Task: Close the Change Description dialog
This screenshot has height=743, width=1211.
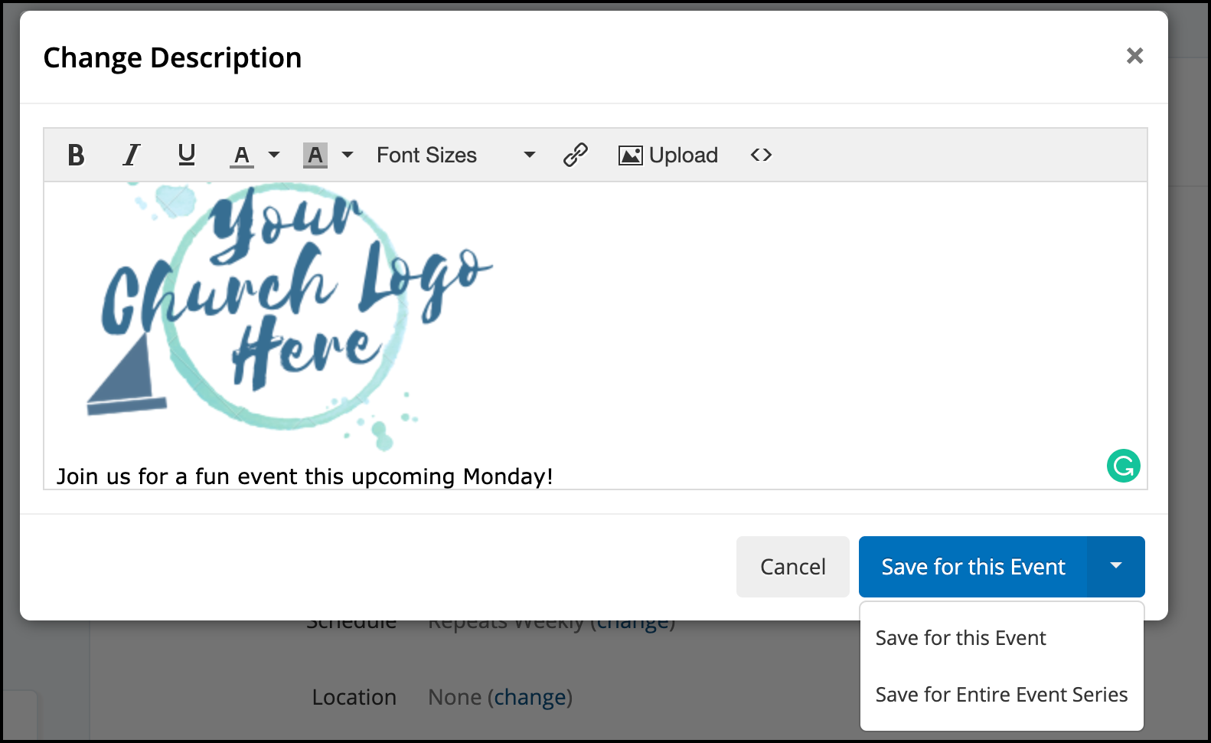Action: pyautogui.click(x=1134, y=56)
